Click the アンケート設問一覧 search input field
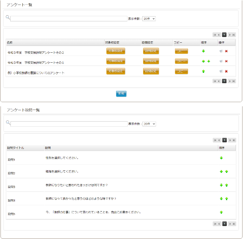This screenshot has height=239, width=243. click(x=69, y=124)
